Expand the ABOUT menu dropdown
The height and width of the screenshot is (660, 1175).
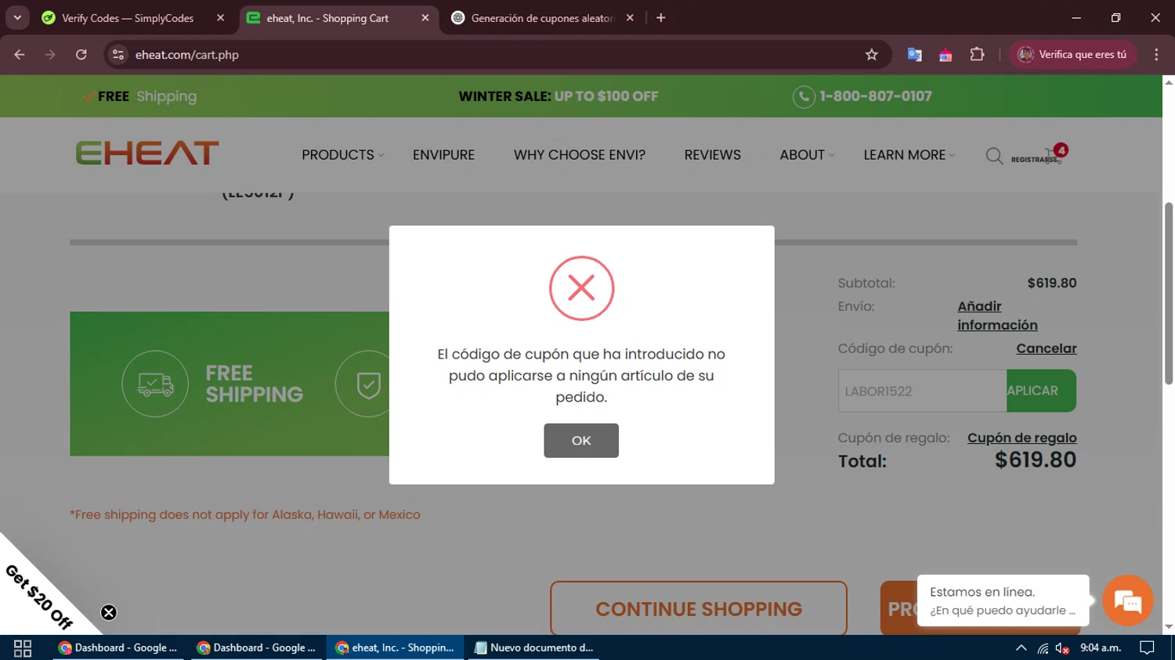(807, 155)
